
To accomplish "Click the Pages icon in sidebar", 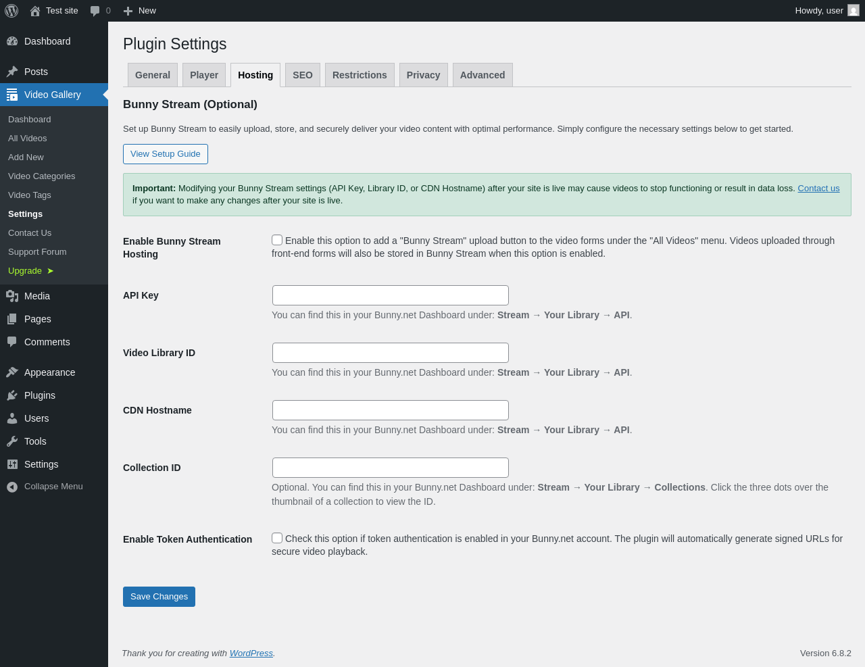I will pyautogui.click(x=12, y=319).
